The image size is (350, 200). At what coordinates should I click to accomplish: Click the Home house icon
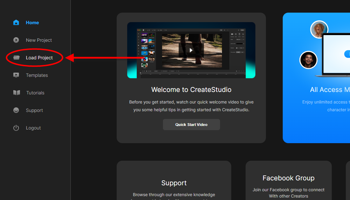pos(16,22)
